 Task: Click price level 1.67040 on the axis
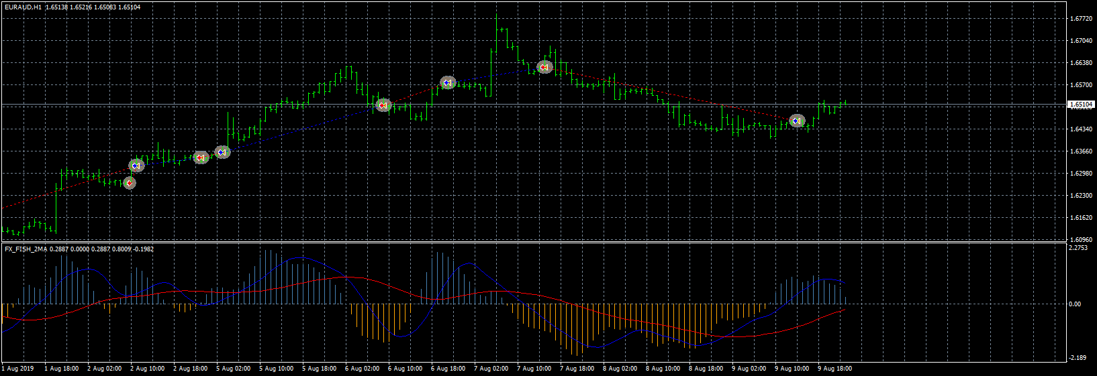(1080, 41)
